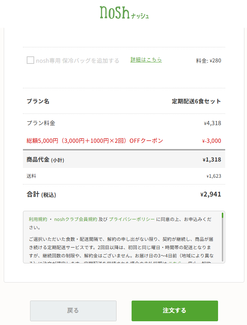The height and width of the screenshot is (325, 247).
Task: Click the 定期配送6食セット plan name
Action: pos(196,101)
